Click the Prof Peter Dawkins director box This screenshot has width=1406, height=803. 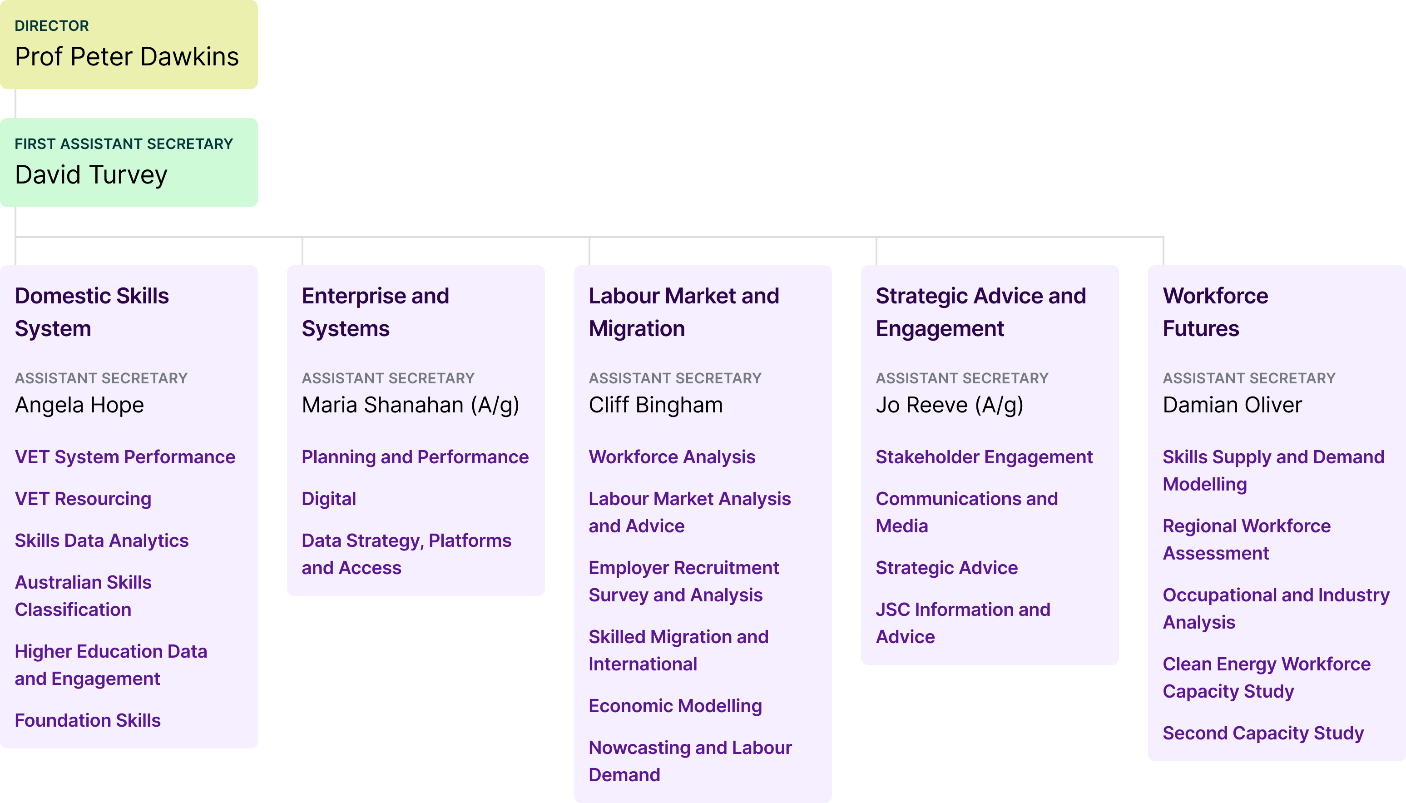tap(129, 45)
